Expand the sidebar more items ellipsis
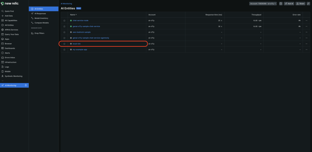The width and height of the screenshot is (312, 152). tap(3, 81)
